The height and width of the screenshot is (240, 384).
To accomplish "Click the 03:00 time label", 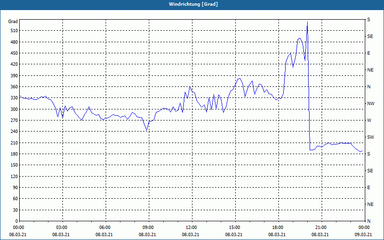I will [x=62, y=228].
